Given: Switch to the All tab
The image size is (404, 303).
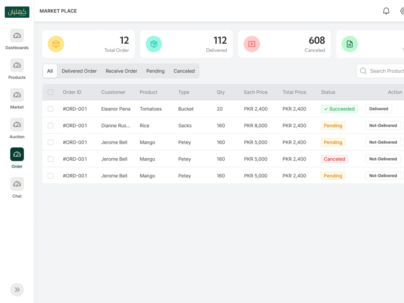Looking at the screenshot, I should click(50, 71).
